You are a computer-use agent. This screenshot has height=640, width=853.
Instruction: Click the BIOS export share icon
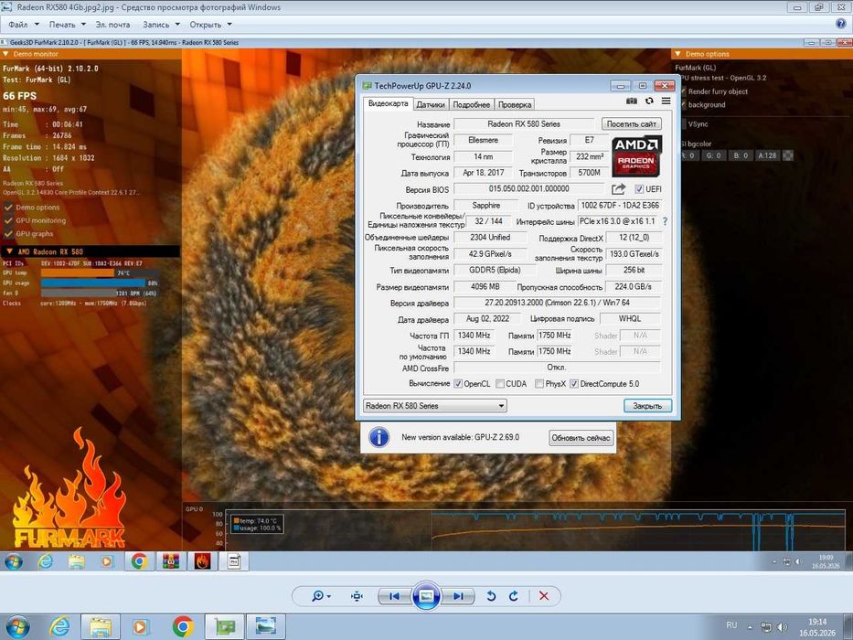[x=619, y=189]
